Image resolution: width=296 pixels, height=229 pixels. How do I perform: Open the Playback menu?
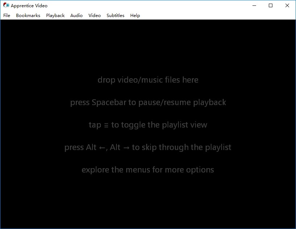[55, 16]
